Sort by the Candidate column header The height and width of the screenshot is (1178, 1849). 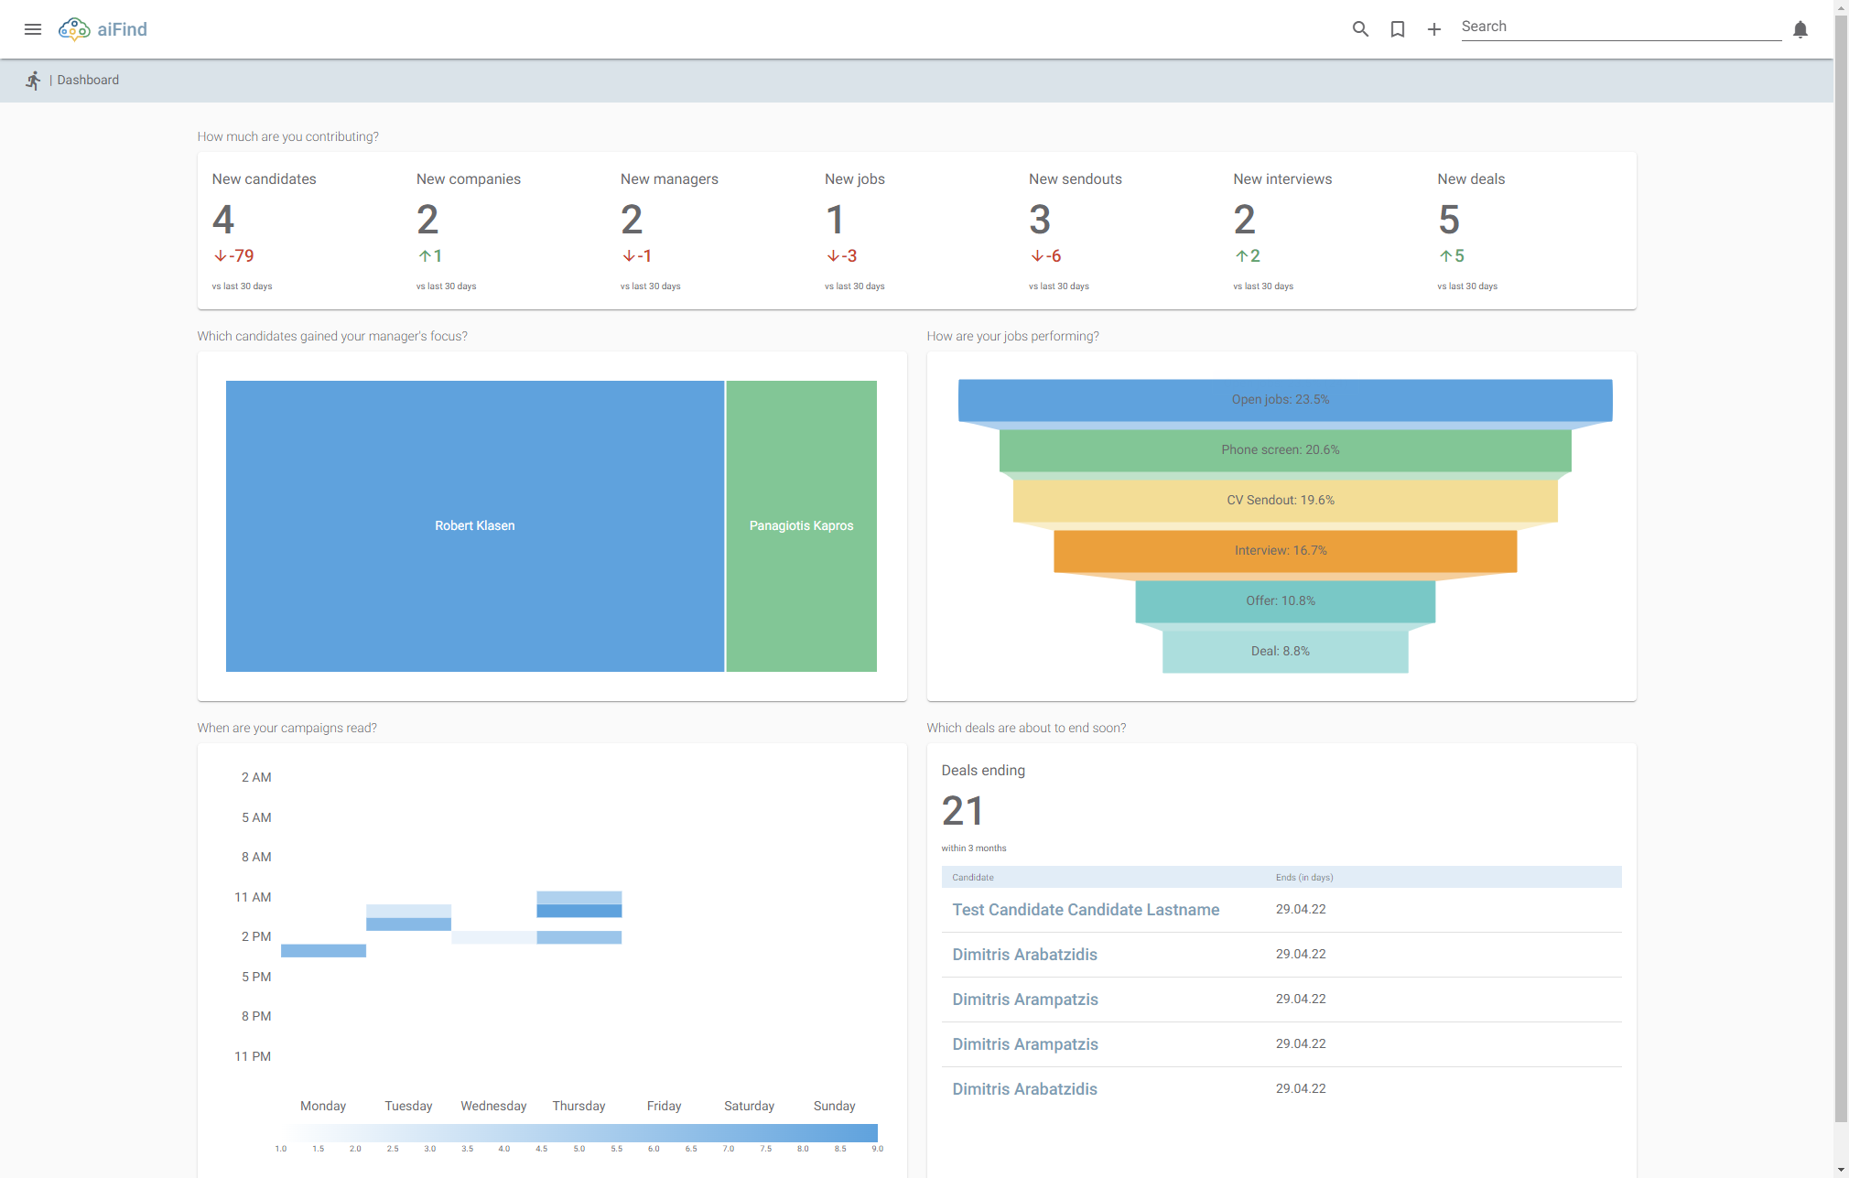tap(972, 877)
